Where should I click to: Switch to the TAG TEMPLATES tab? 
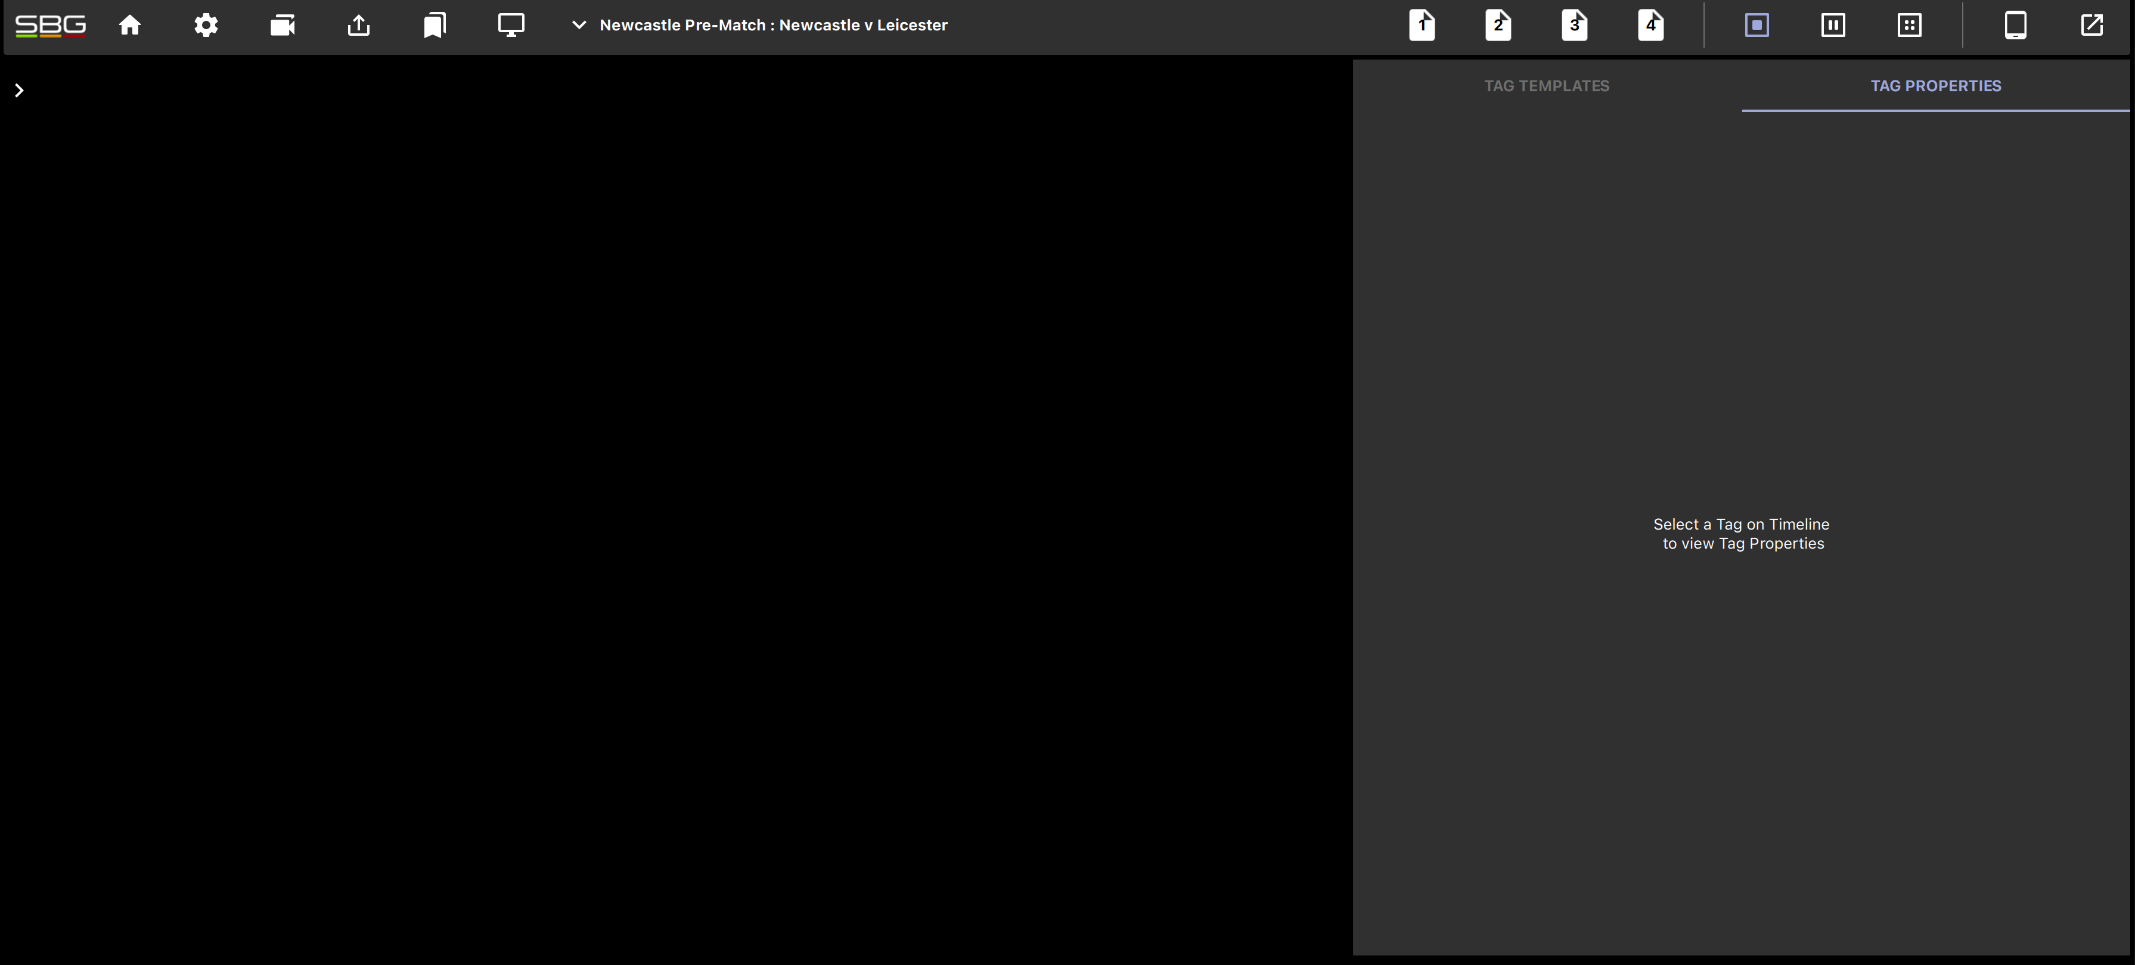pyautogui.click(x=1547, y=85)
